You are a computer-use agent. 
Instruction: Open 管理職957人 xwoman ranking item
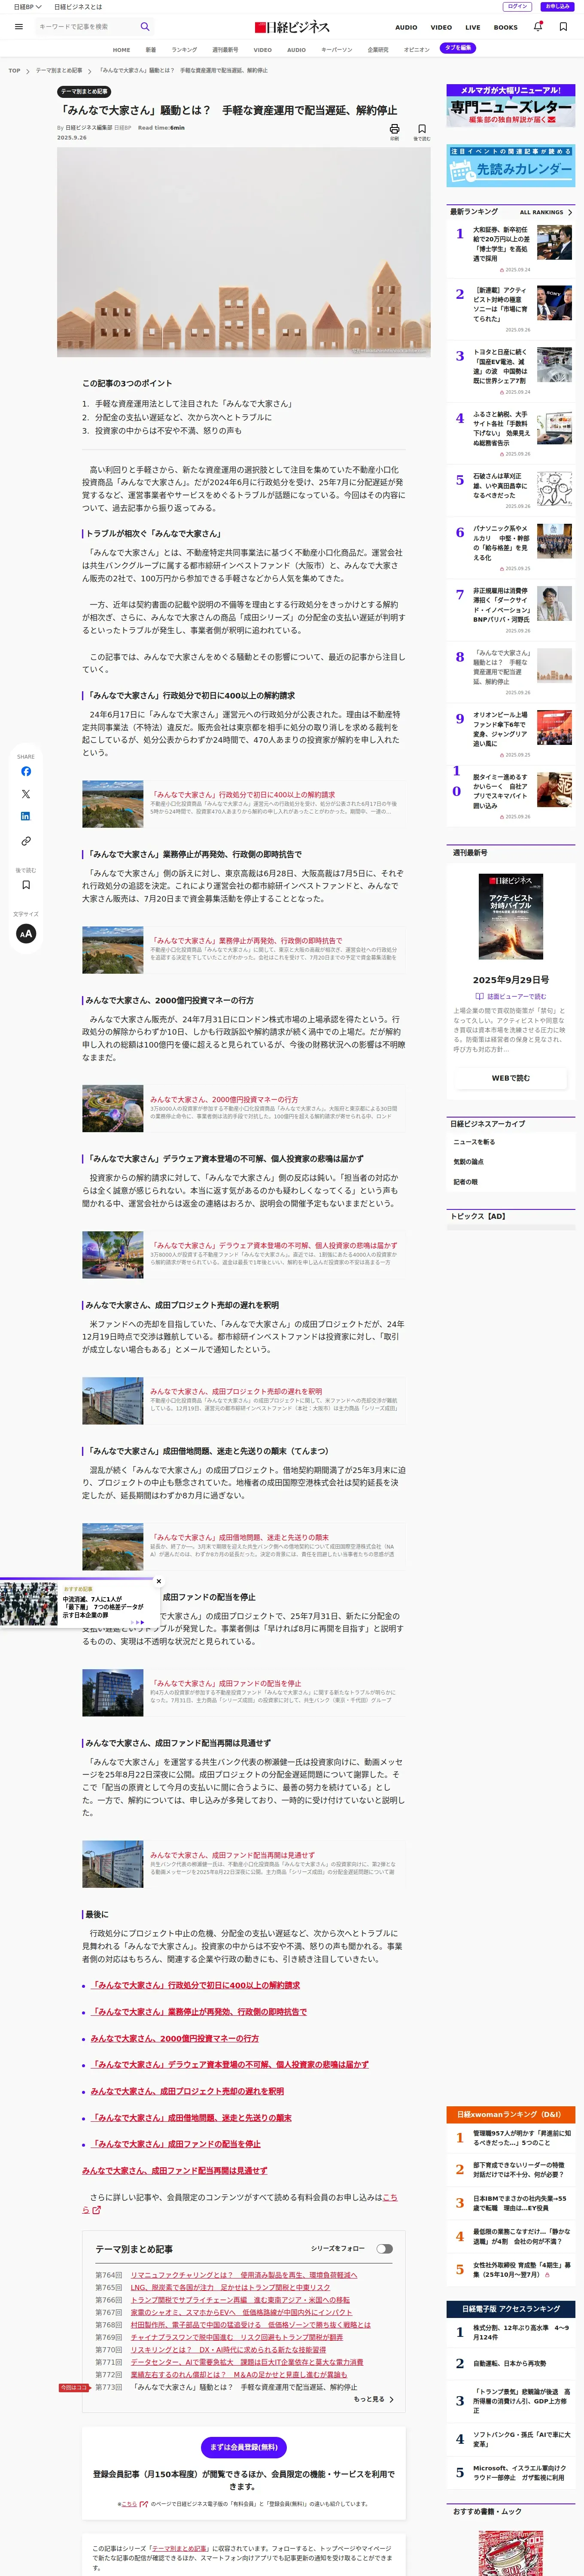pyautogui.click(x=511, y=2138)
